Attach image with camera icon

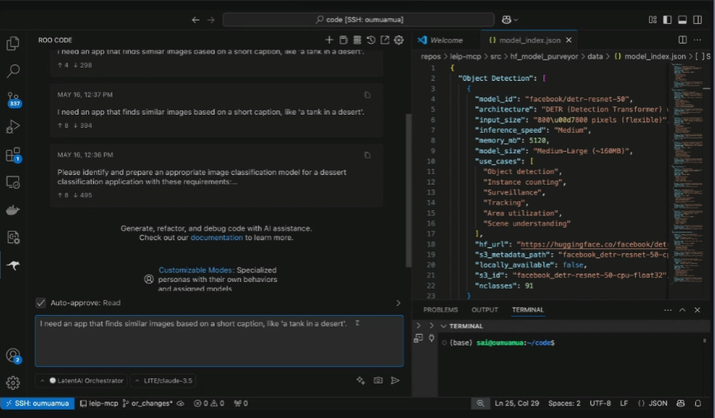[378, 380]
